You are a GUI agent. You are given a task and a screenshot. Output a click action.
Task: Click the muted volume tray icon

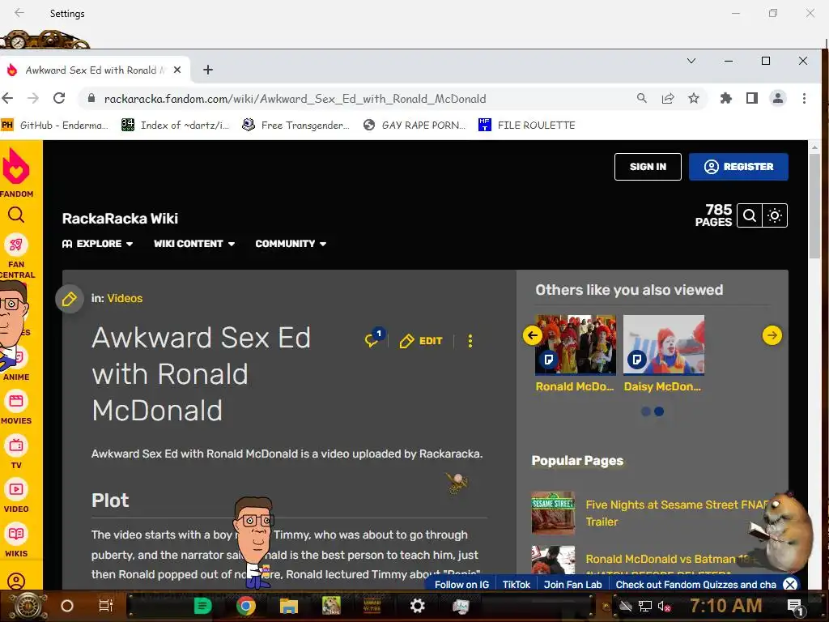click(664, 606)
